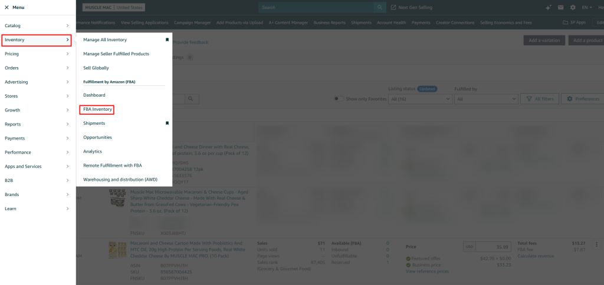Open the AI sparkle assistant icon
Screen dimensions: 604x285
tap(549, 7)
